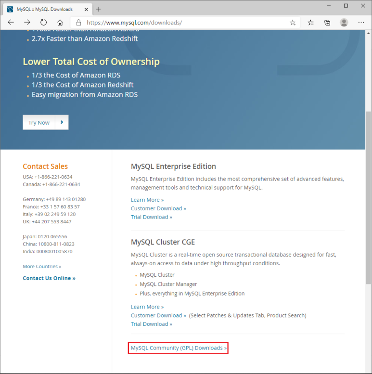Image resolution: width=372 pixels, height=374 pixels.
Task: Click the MySQL Cluster CGE heading
Action: click(x=163, y=242)
